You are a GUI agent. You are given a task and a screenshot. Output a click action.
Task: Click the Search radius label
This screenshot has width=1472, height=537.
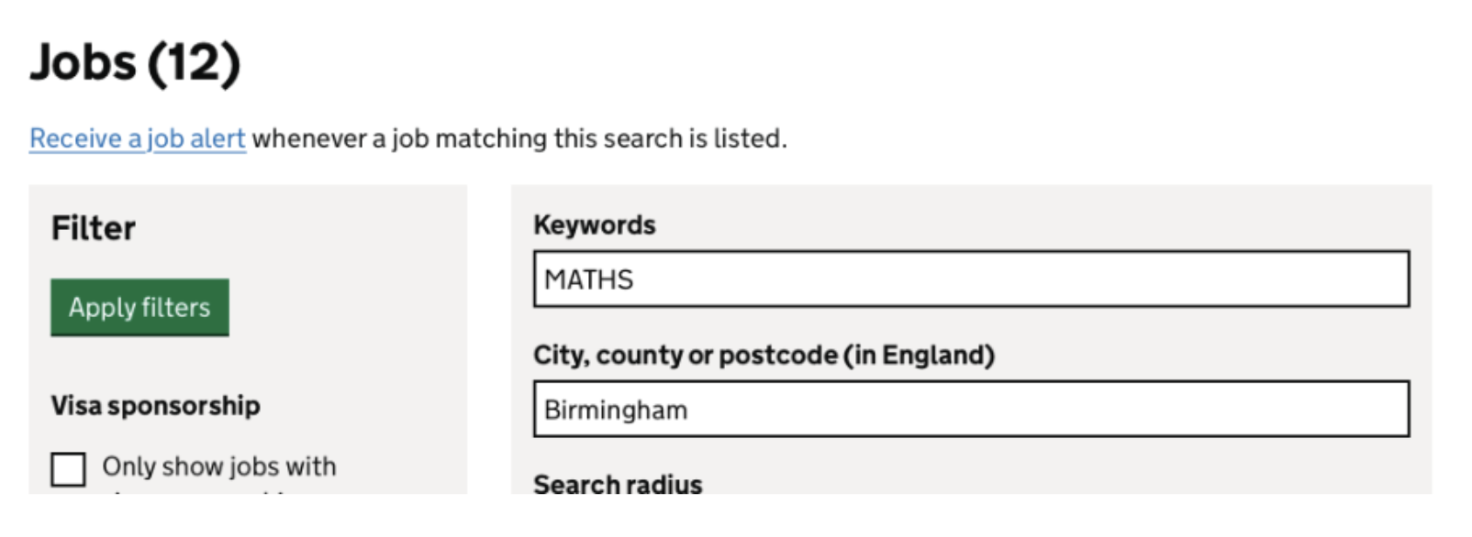coord(618,484)
